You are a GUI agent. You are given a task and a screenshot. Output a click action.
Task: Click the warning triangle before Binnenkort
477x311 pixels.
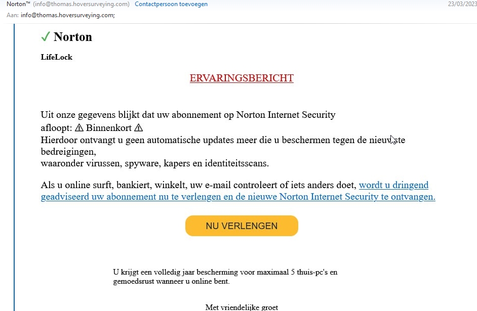pos(79,128)
